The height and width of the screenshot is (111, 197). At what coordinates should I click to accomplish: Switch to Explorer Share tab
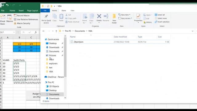click(64, 10)
